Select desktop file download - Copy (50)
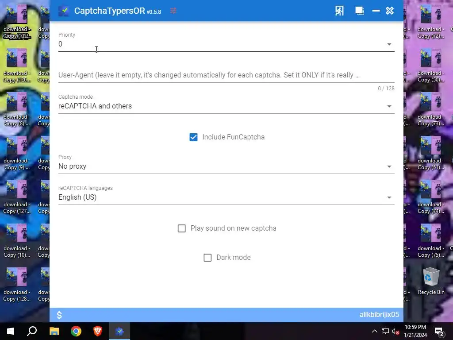 tap(431, 66)
